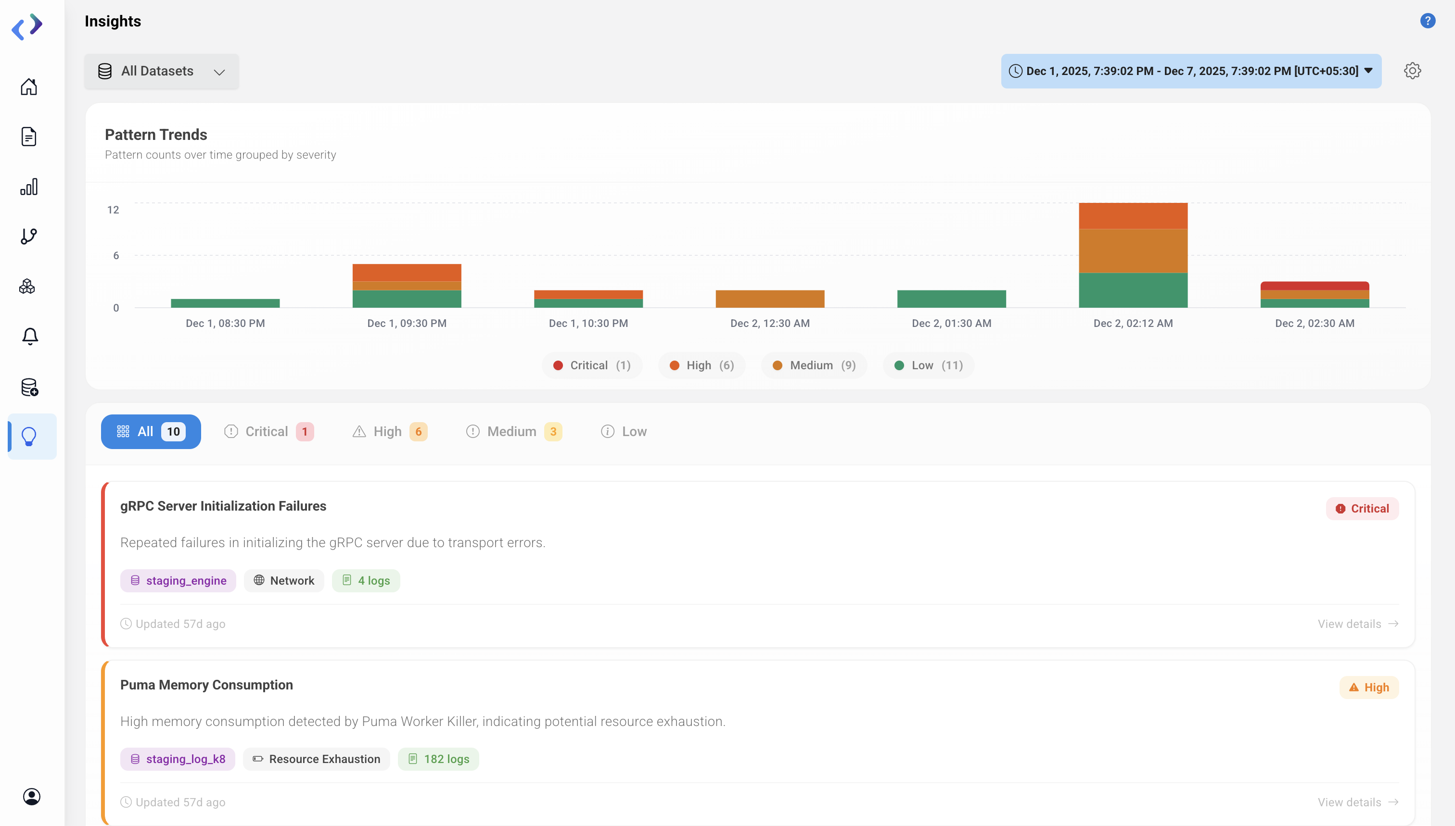Click the 182 logs tag on the Puma card
Screen dimensions: 1455x826
[438, 759]
